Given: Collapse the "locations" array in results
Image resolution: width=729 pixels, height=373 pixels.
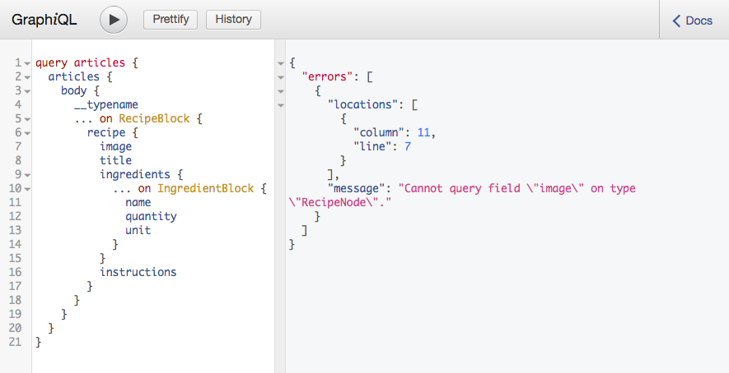Looking at the screenshot, I should coord(280,105).
